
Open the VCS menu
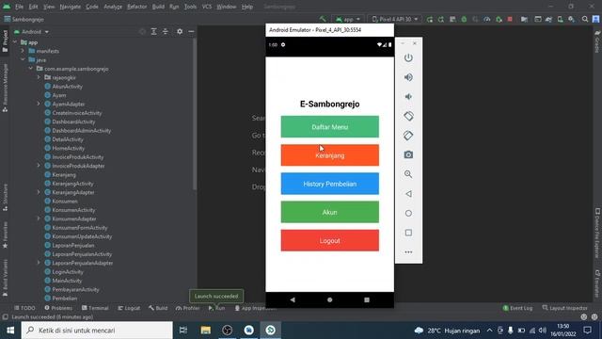207,7
